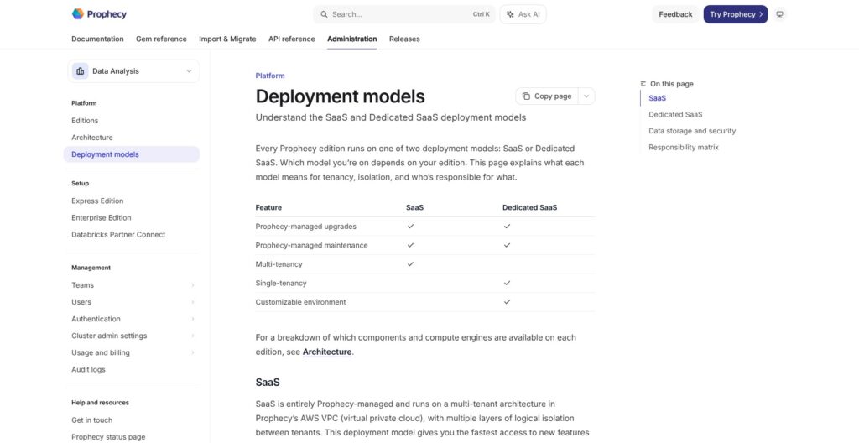Open Audit logs in the sidebar

(x=88, y=369)
